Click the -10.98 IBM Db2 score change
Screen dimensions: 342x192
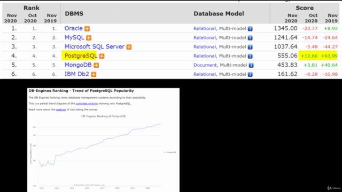[330, 74]
